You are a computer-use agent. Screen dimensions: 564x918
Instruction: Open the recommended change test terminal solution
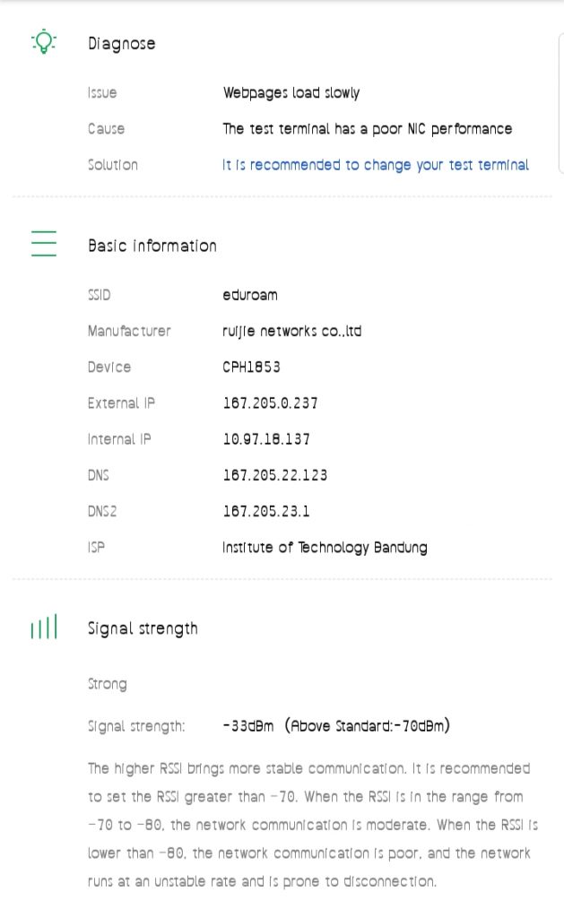[x=375, y=165]
